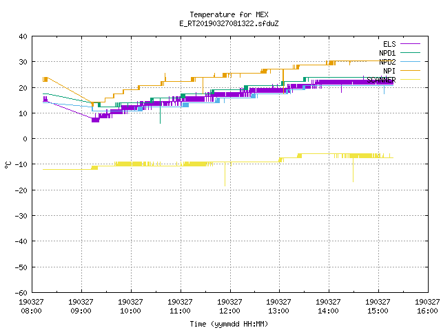
Task: Click the y-axis tick label 0
Action: (25, 139)
